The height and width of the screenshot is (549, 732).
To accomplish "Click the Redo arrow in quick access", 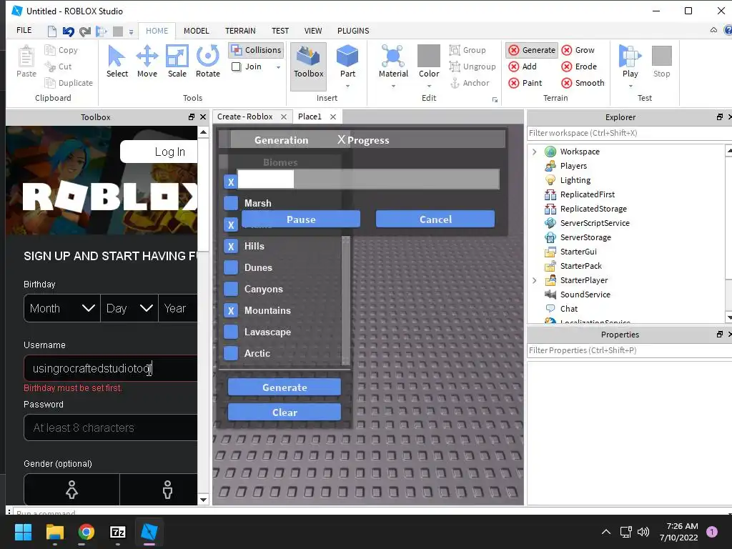I will [84, 31].
